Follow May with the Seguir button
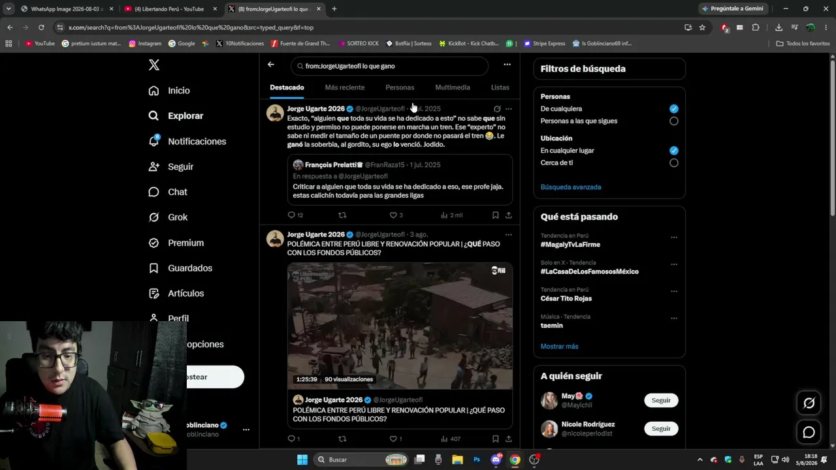 [661, 400]
